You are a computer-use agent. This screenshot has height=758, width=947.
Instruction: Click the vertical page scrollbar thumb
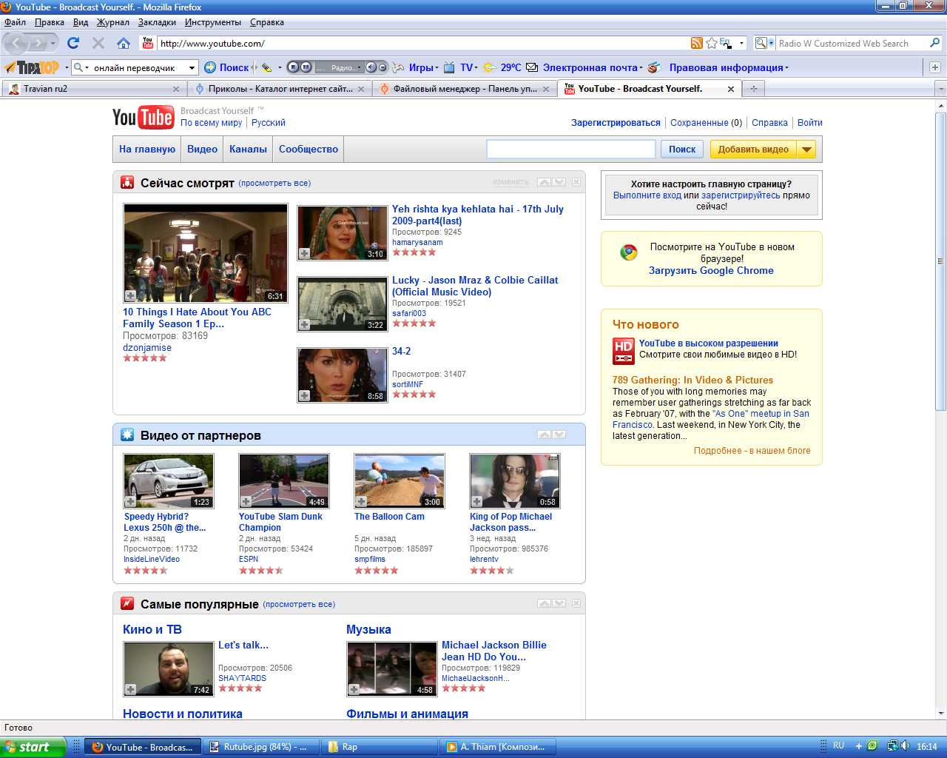tap(940, 261)
